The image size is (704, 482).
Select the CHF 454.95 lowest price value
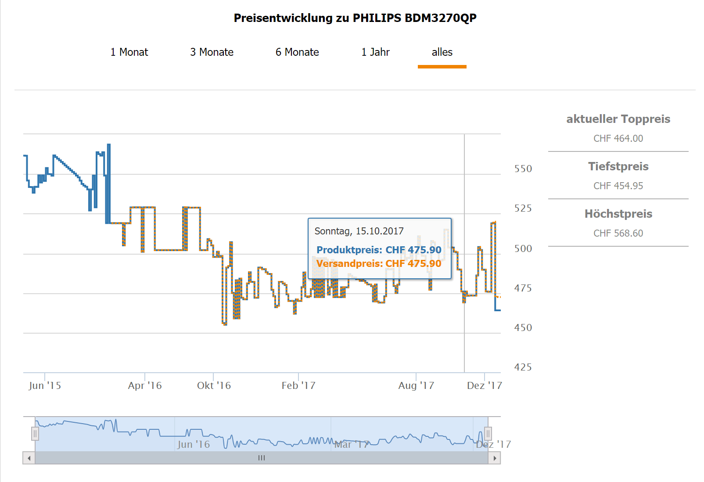click(618, 186)
